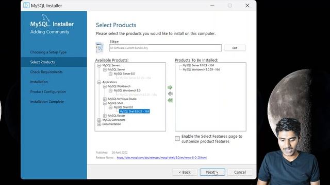Select greyed MySQL Workbench 8.0.29 available item

pos(138,95)
